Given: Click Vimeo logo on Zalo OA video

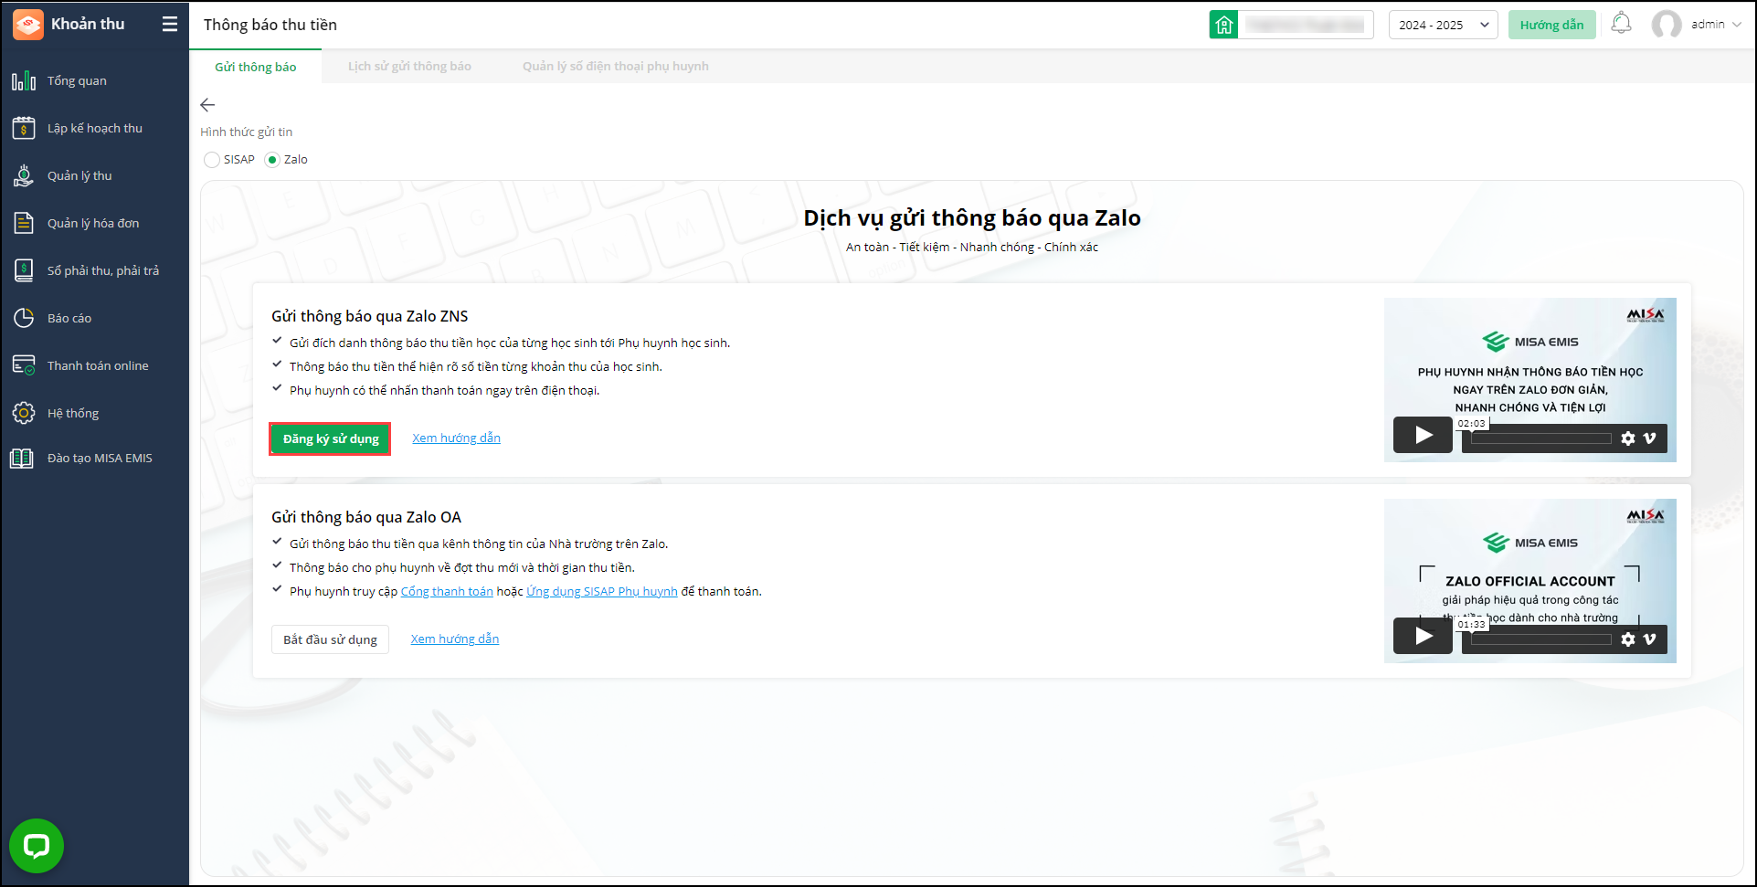Looking at the screenshot, I should point(1649,639).
